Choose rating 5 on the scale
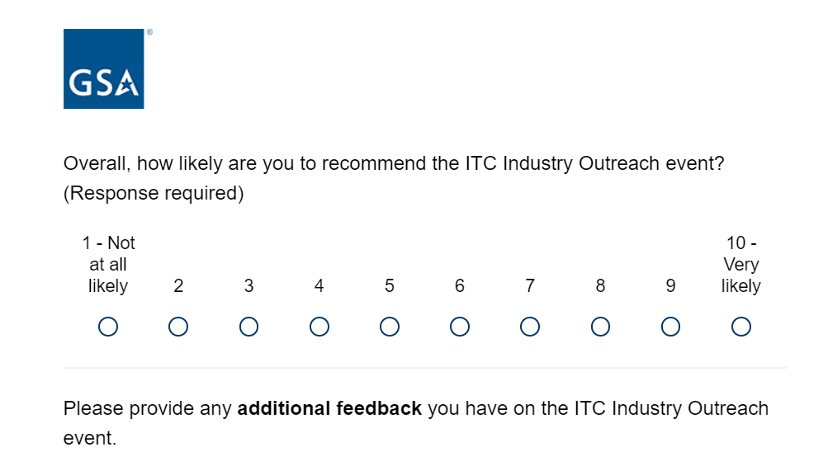 pos(389,327)
